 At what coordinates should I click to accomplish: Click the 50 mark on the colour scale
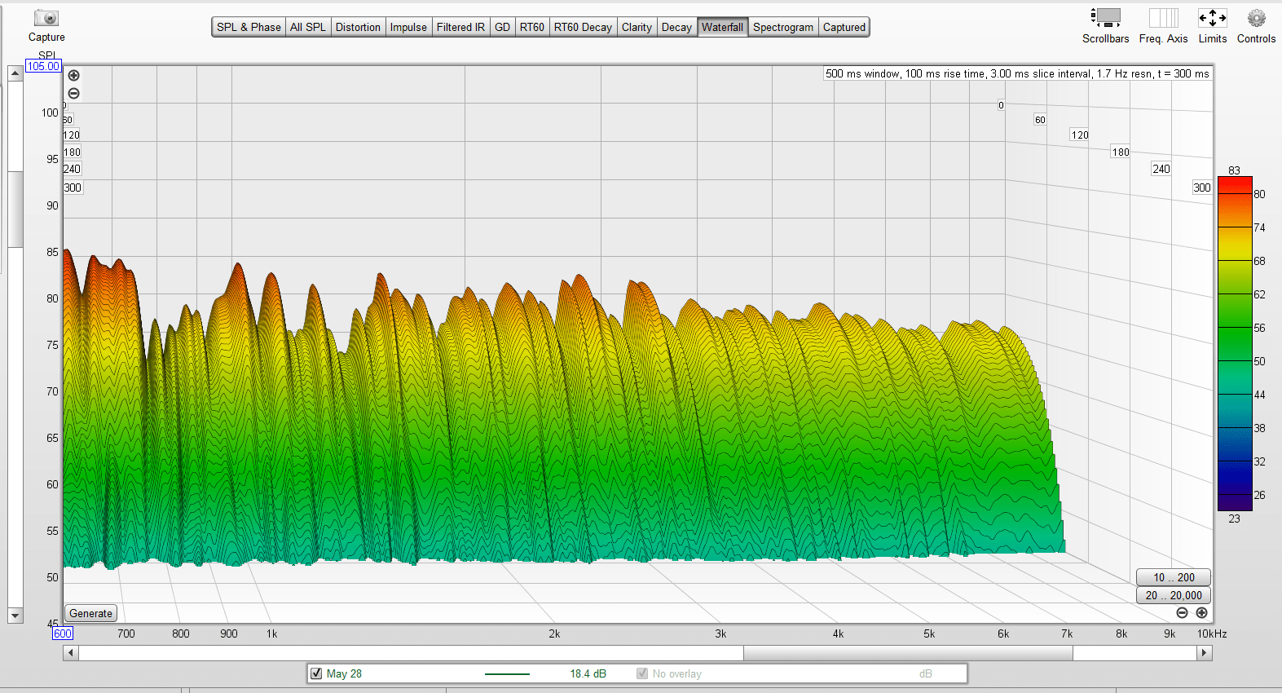click(x=1259, y=361)
